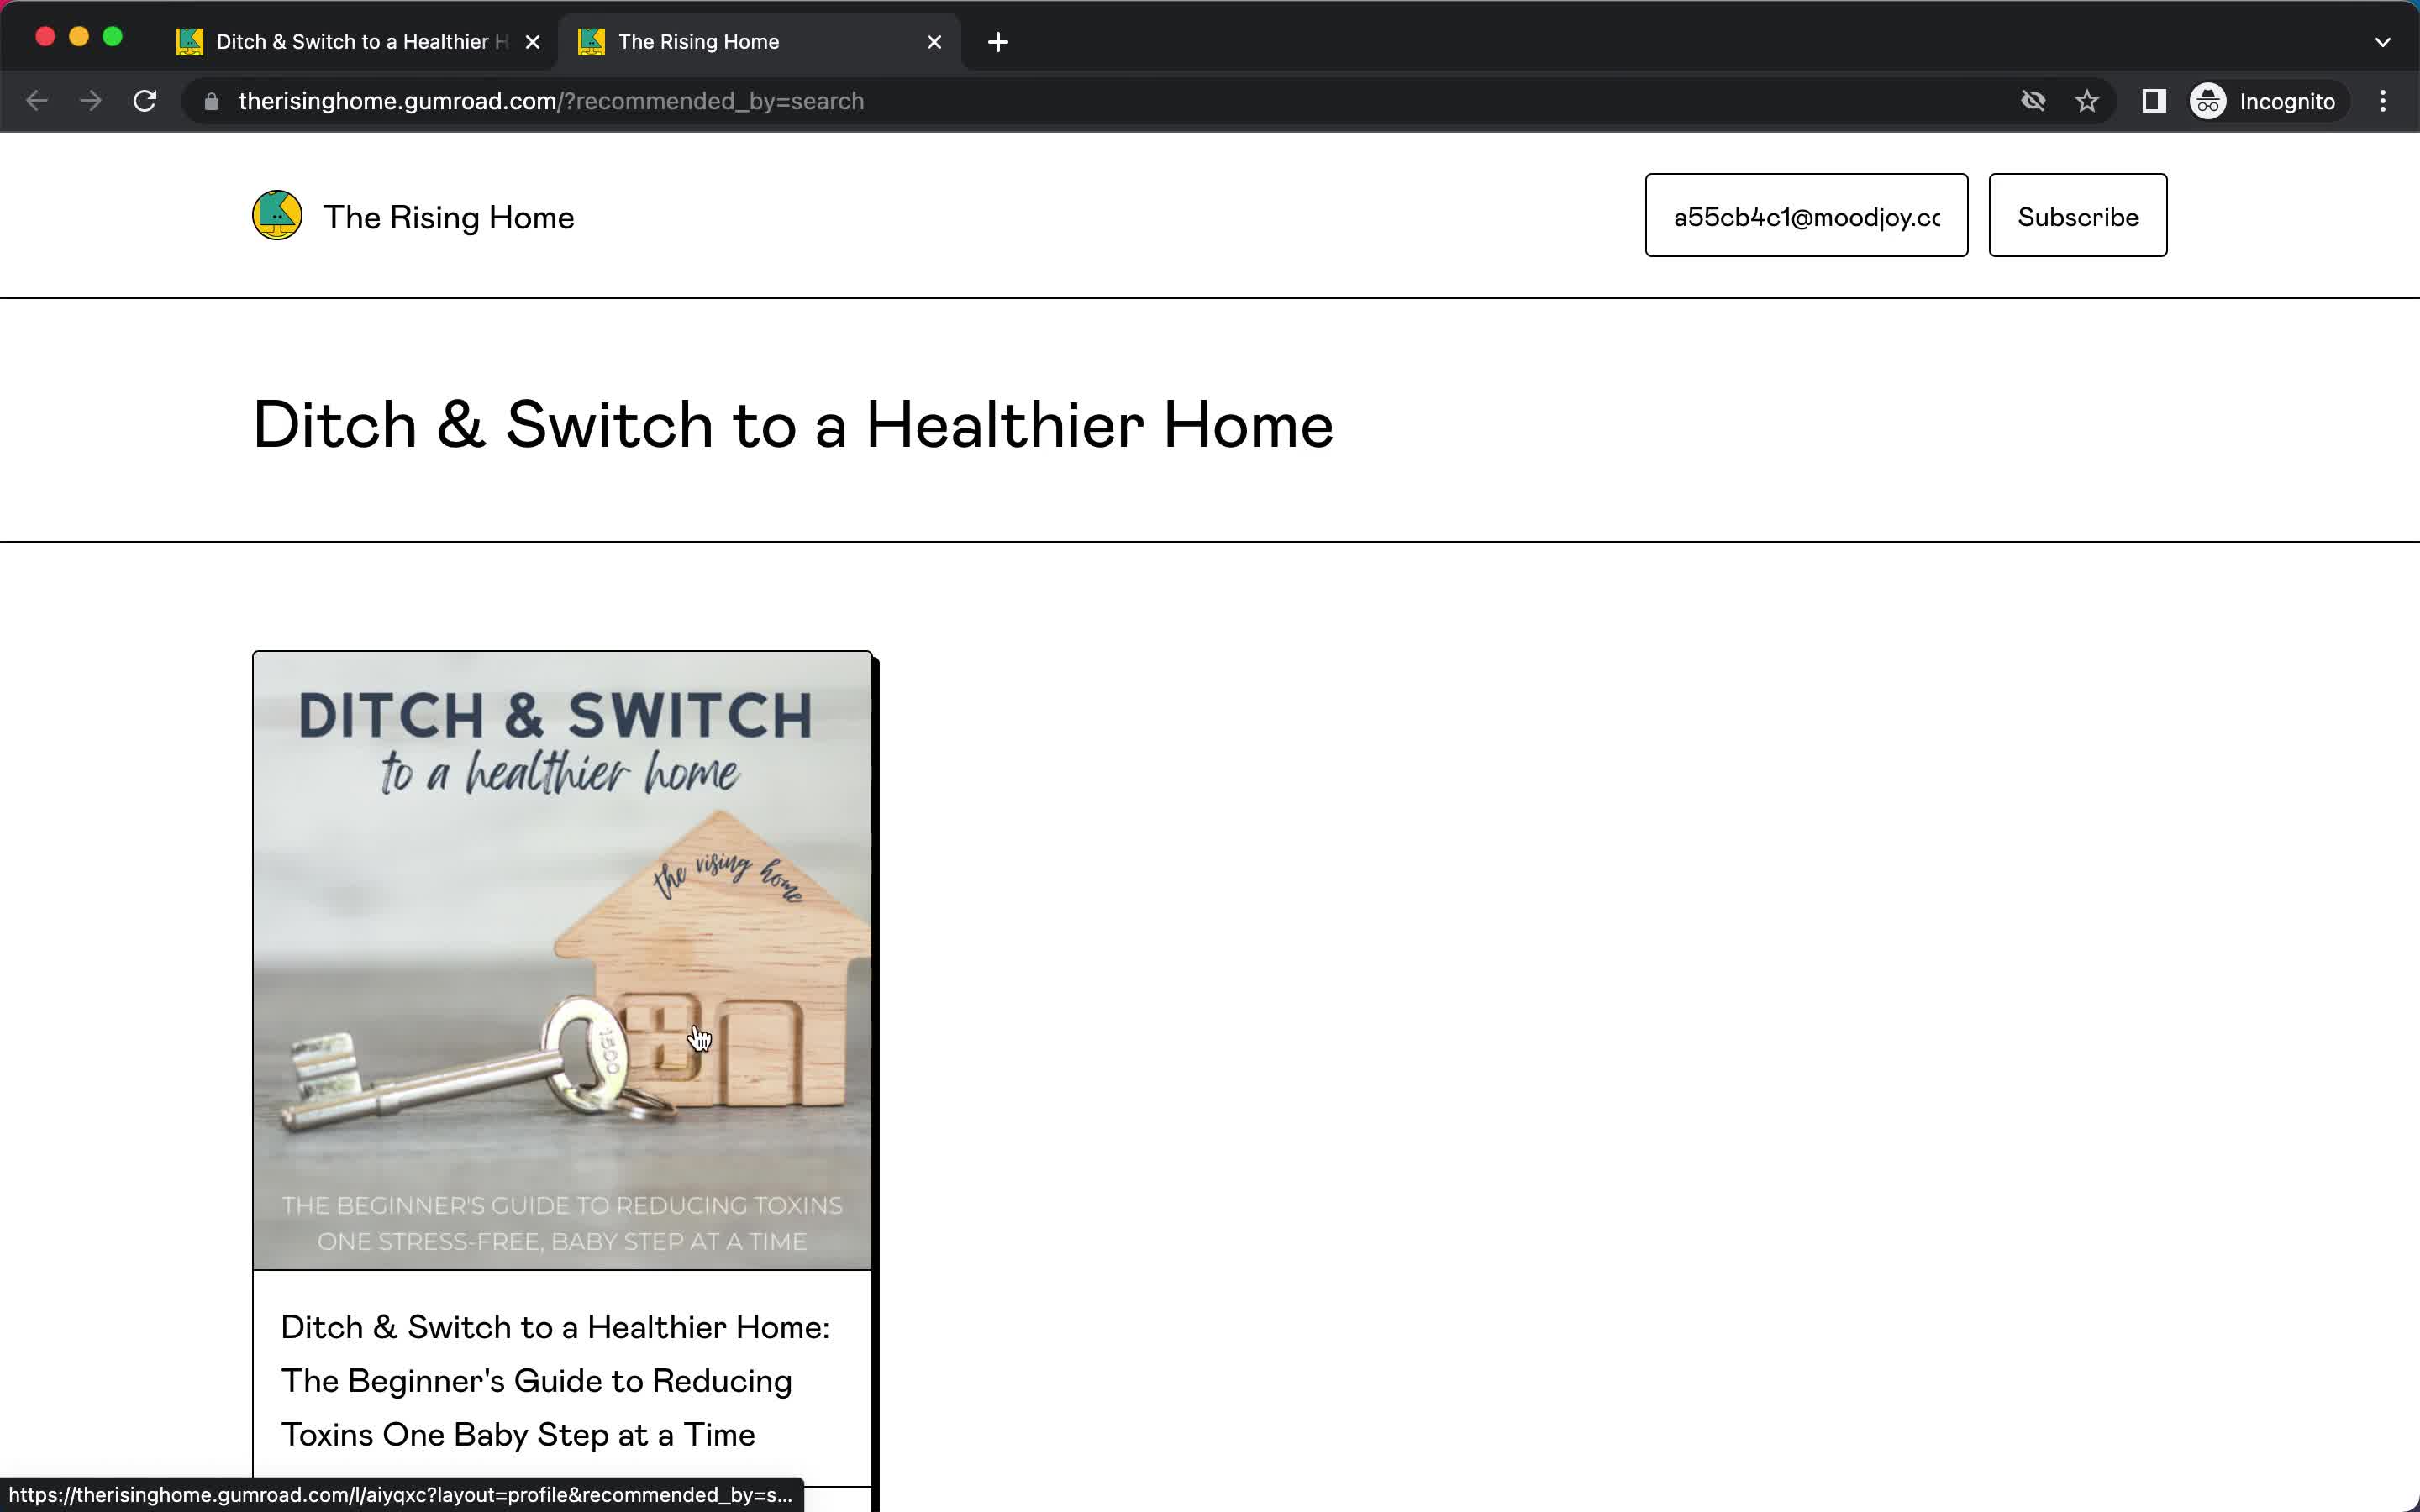
Task: Click the camera/permissions icon in address bar
Action: click(2032, 101)
